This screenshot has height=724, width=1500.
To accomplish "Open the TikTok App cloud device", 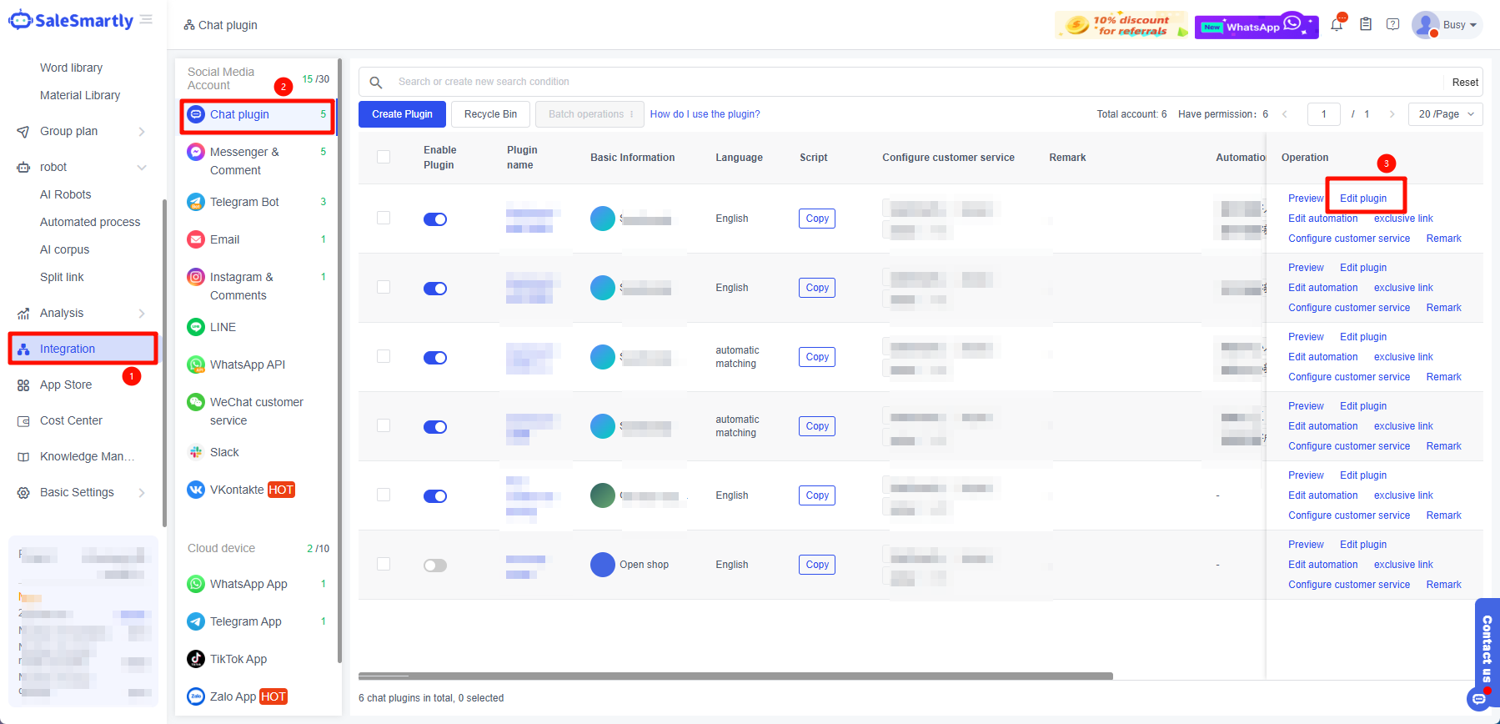I will (238, 659).
